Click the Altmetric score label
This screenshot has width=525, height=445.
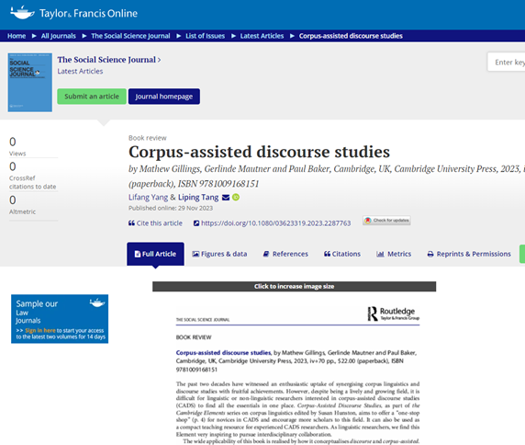pyautogui.click(x=22, y=211)
